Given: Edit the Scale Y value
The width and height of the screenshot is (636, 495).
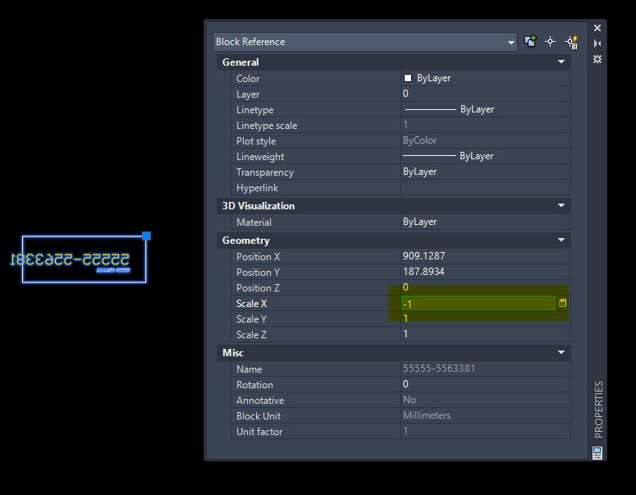Looking at the screenshot, I should tap(486, 319).
